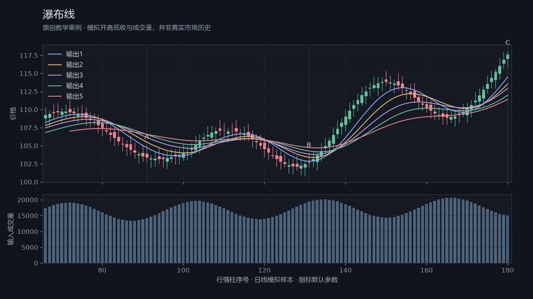Click price tick 115.0
The width and height of the screenshot is (533, 299).
(x=29, y=74)
